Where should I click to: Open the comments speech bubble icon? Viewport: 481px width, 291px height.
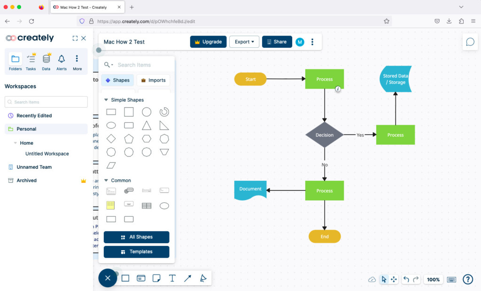click(x=470, y=42)
